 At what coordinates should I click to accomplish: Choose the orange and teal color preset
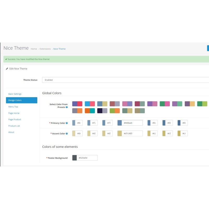pyautogui.click(x=90, y=111)
